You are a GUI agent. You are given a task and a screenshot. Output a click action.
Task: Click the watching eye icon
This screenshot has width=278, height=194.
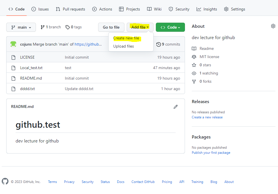pyautogui.click(x=194, y=73)
